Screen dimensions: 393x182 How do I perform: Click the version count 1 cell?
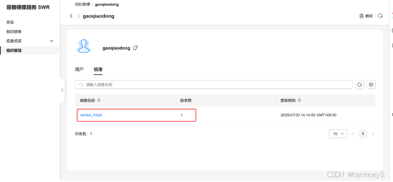click(x=181, y=115)
